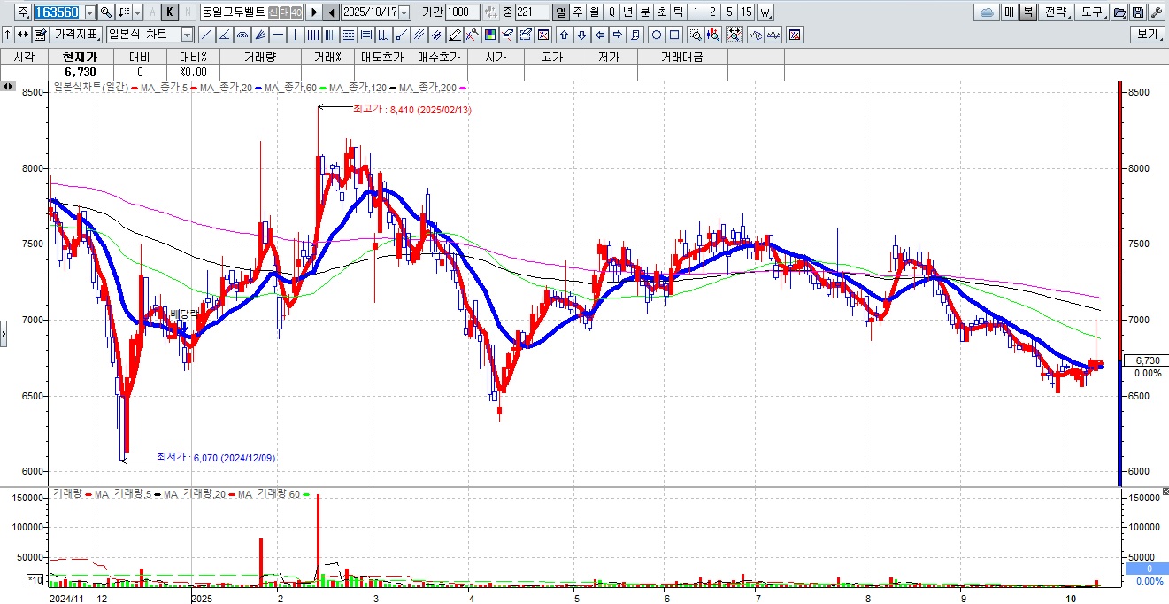1169x604 pixels.
Task: Toggle the weekly 주 period button
Action: point(578,12)
